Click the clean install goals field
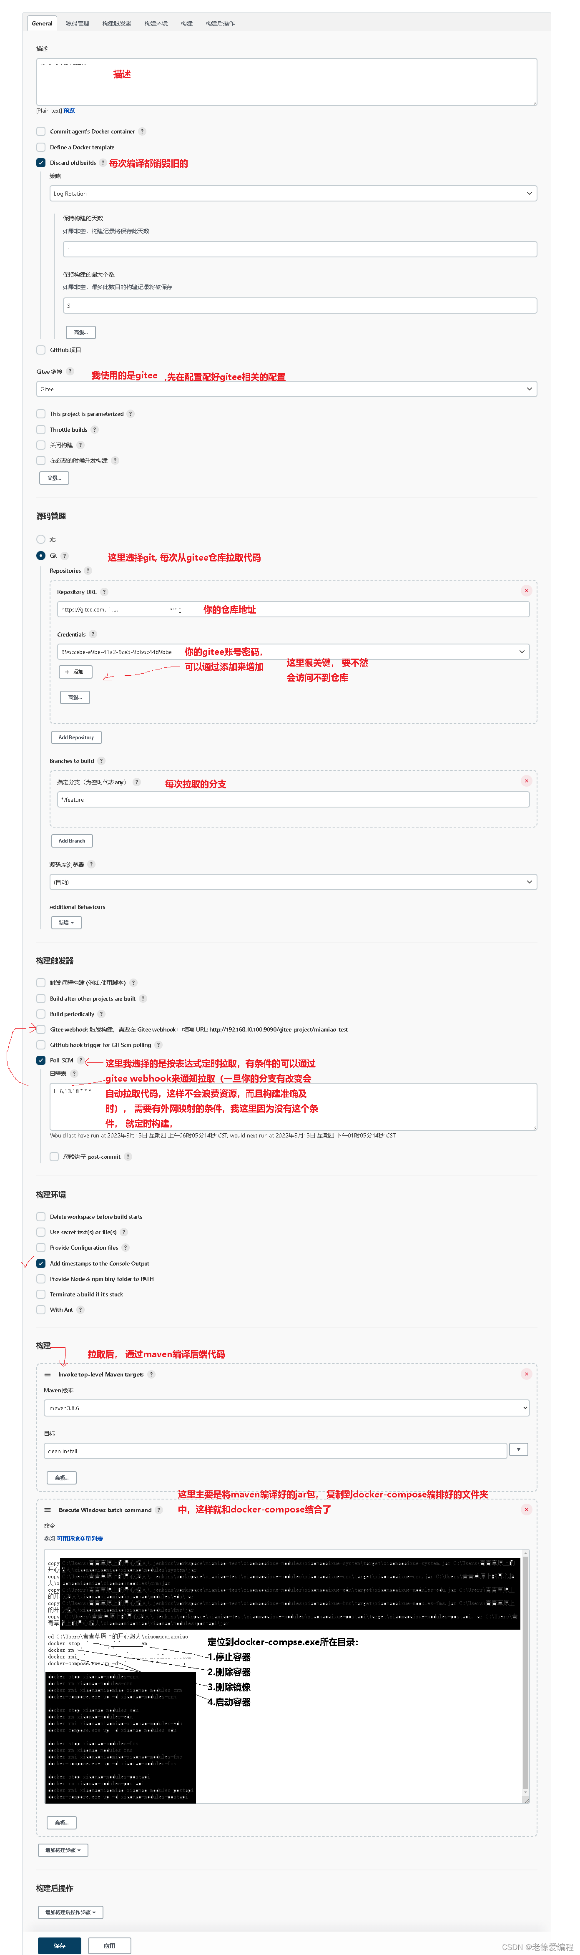 (275, 1450)
